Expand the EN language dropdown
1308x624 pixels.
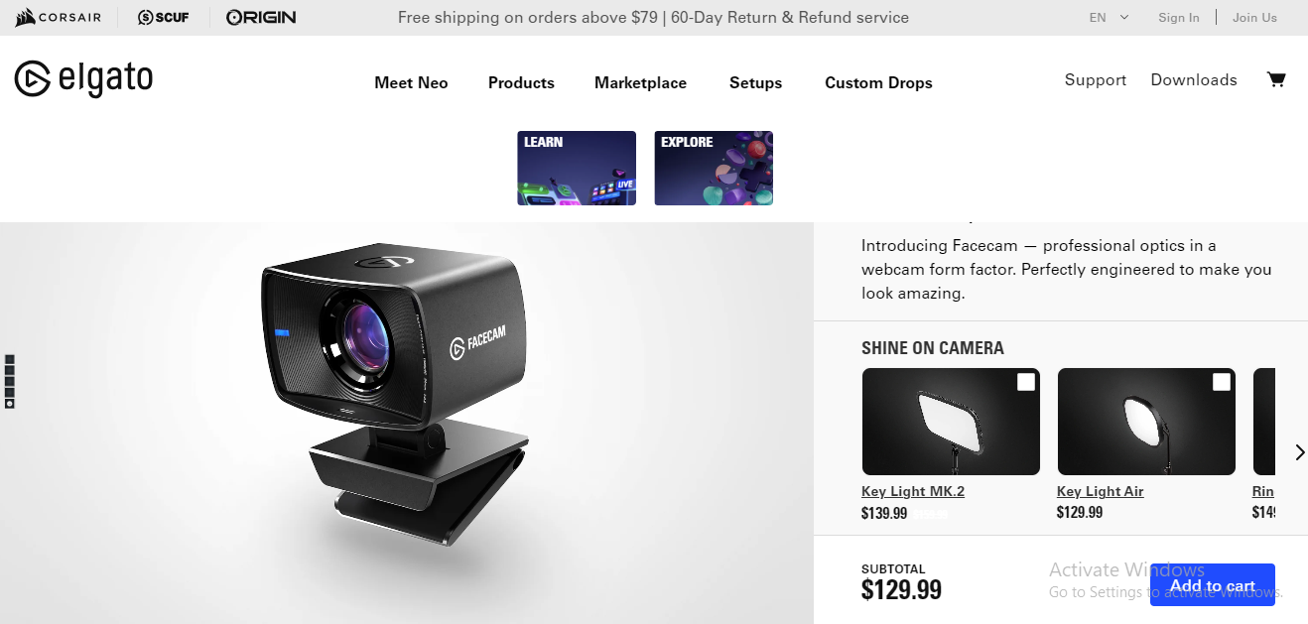(1109, 17)
